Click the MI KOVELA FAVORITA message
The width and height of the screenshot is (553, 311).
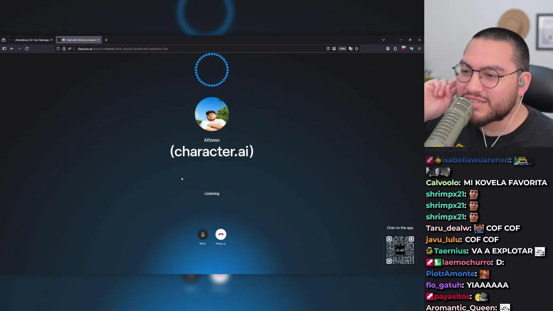tap(505, 183)
